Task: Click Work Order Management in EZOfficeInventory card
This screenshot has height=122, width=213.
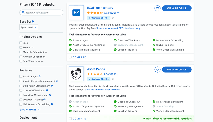Action: pyautogui.click(x=170, y=50)
